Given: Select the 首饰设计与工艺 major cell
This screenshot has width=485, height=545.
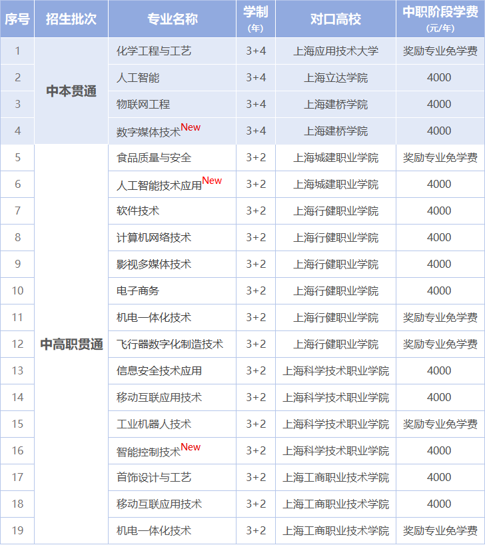Looking at the screenshot, I should pyautogui.click(x=172, y=477).
